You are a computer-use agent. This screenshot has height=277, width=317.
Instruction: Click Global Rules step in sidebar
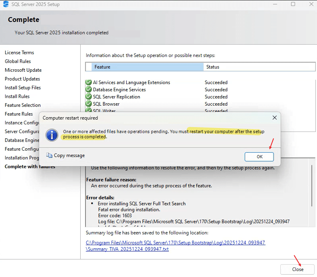tap(18, 61)
